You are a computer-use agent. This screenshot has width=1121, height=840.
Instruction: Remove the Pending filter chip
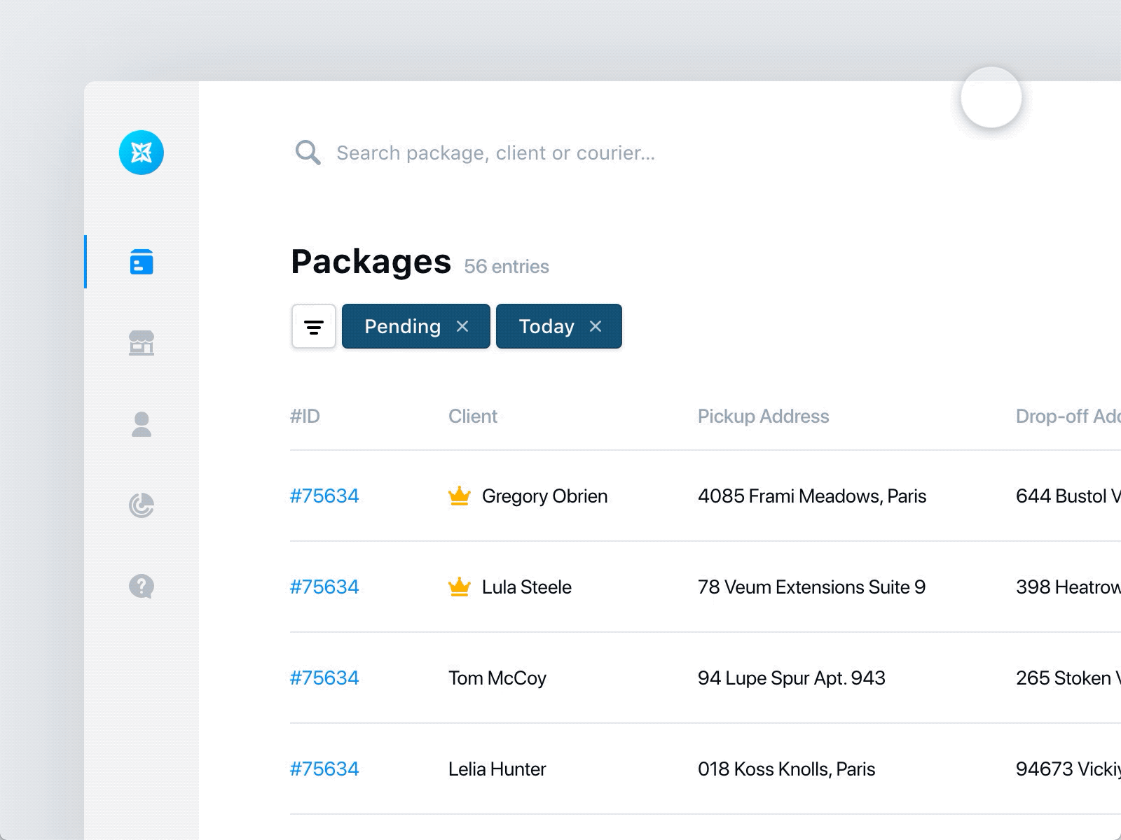462,326
